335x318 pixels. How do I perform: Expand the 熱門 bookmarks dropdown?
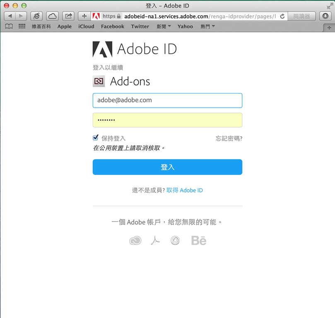pos(207,26)
